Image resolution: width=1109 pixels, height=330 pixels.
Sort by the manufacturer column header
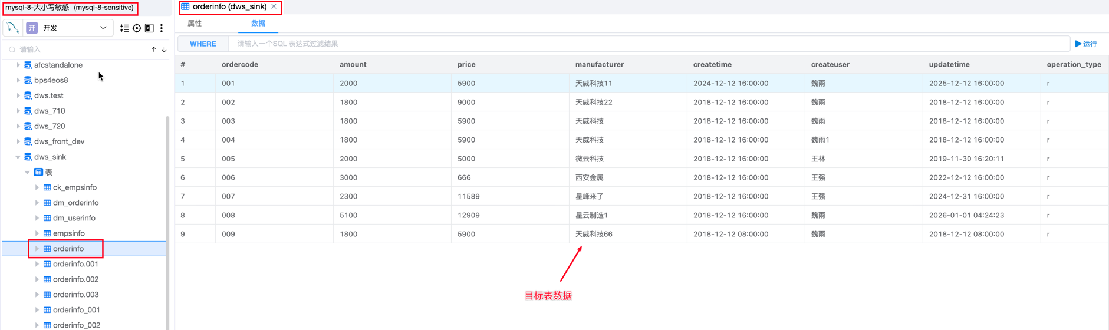click(x=600, y=64)
